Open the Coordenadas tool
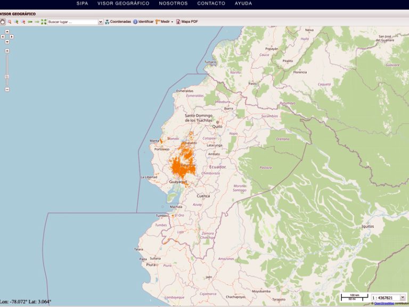The width and height of the screenshot is (409, 307). pyautogui.click(x=118, y=22)
